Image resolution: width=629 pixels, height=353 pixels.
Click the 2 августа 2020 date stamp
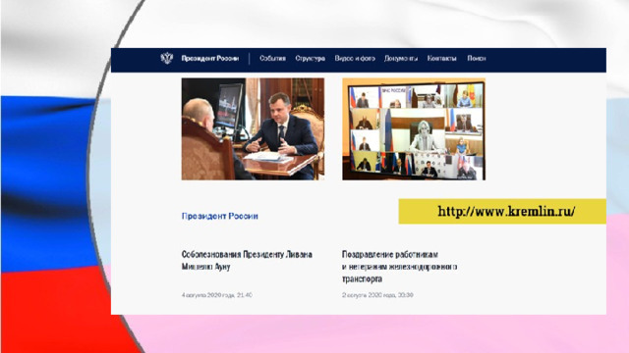click(x=377, y=295)
